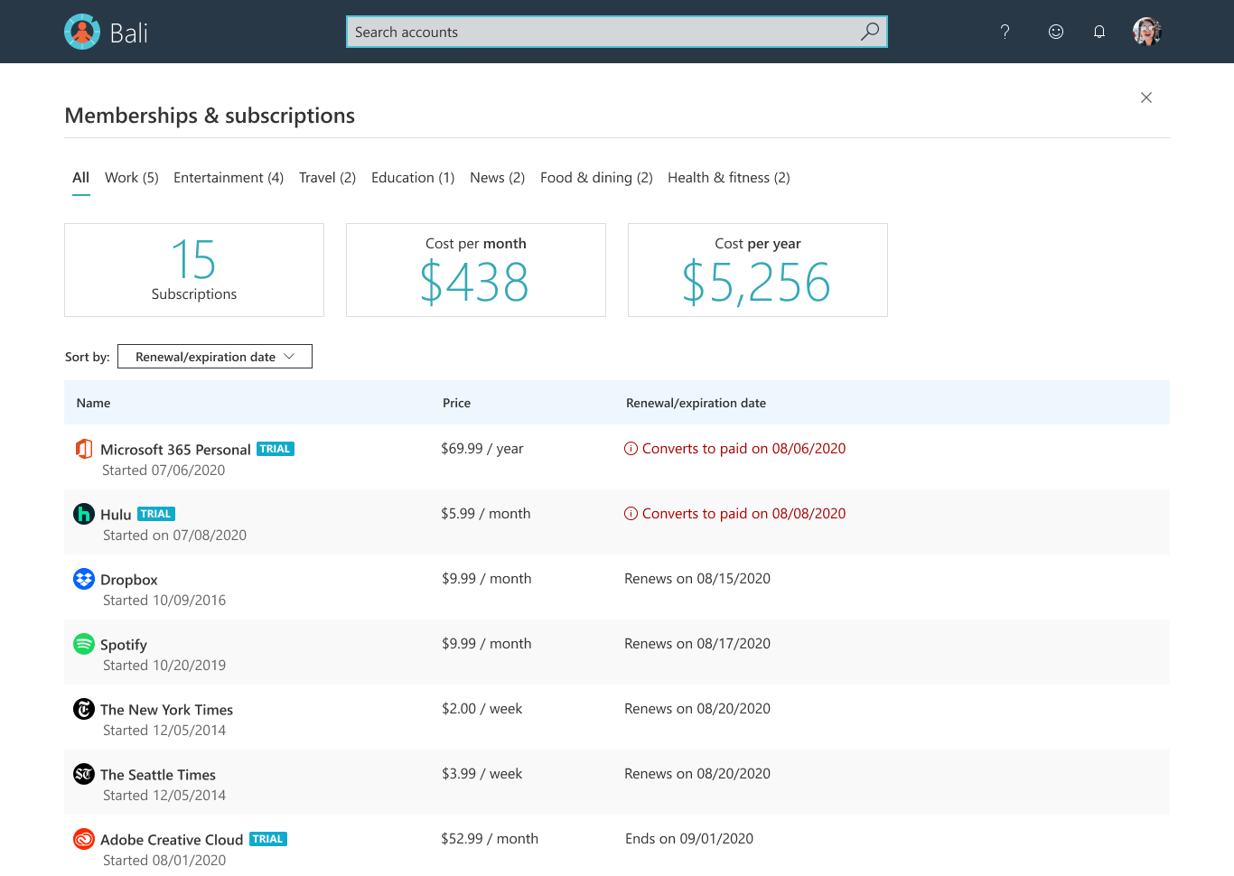Click the Microsoft 365 Personal icon
The image size is (1234, 876).
coord(84,449)
